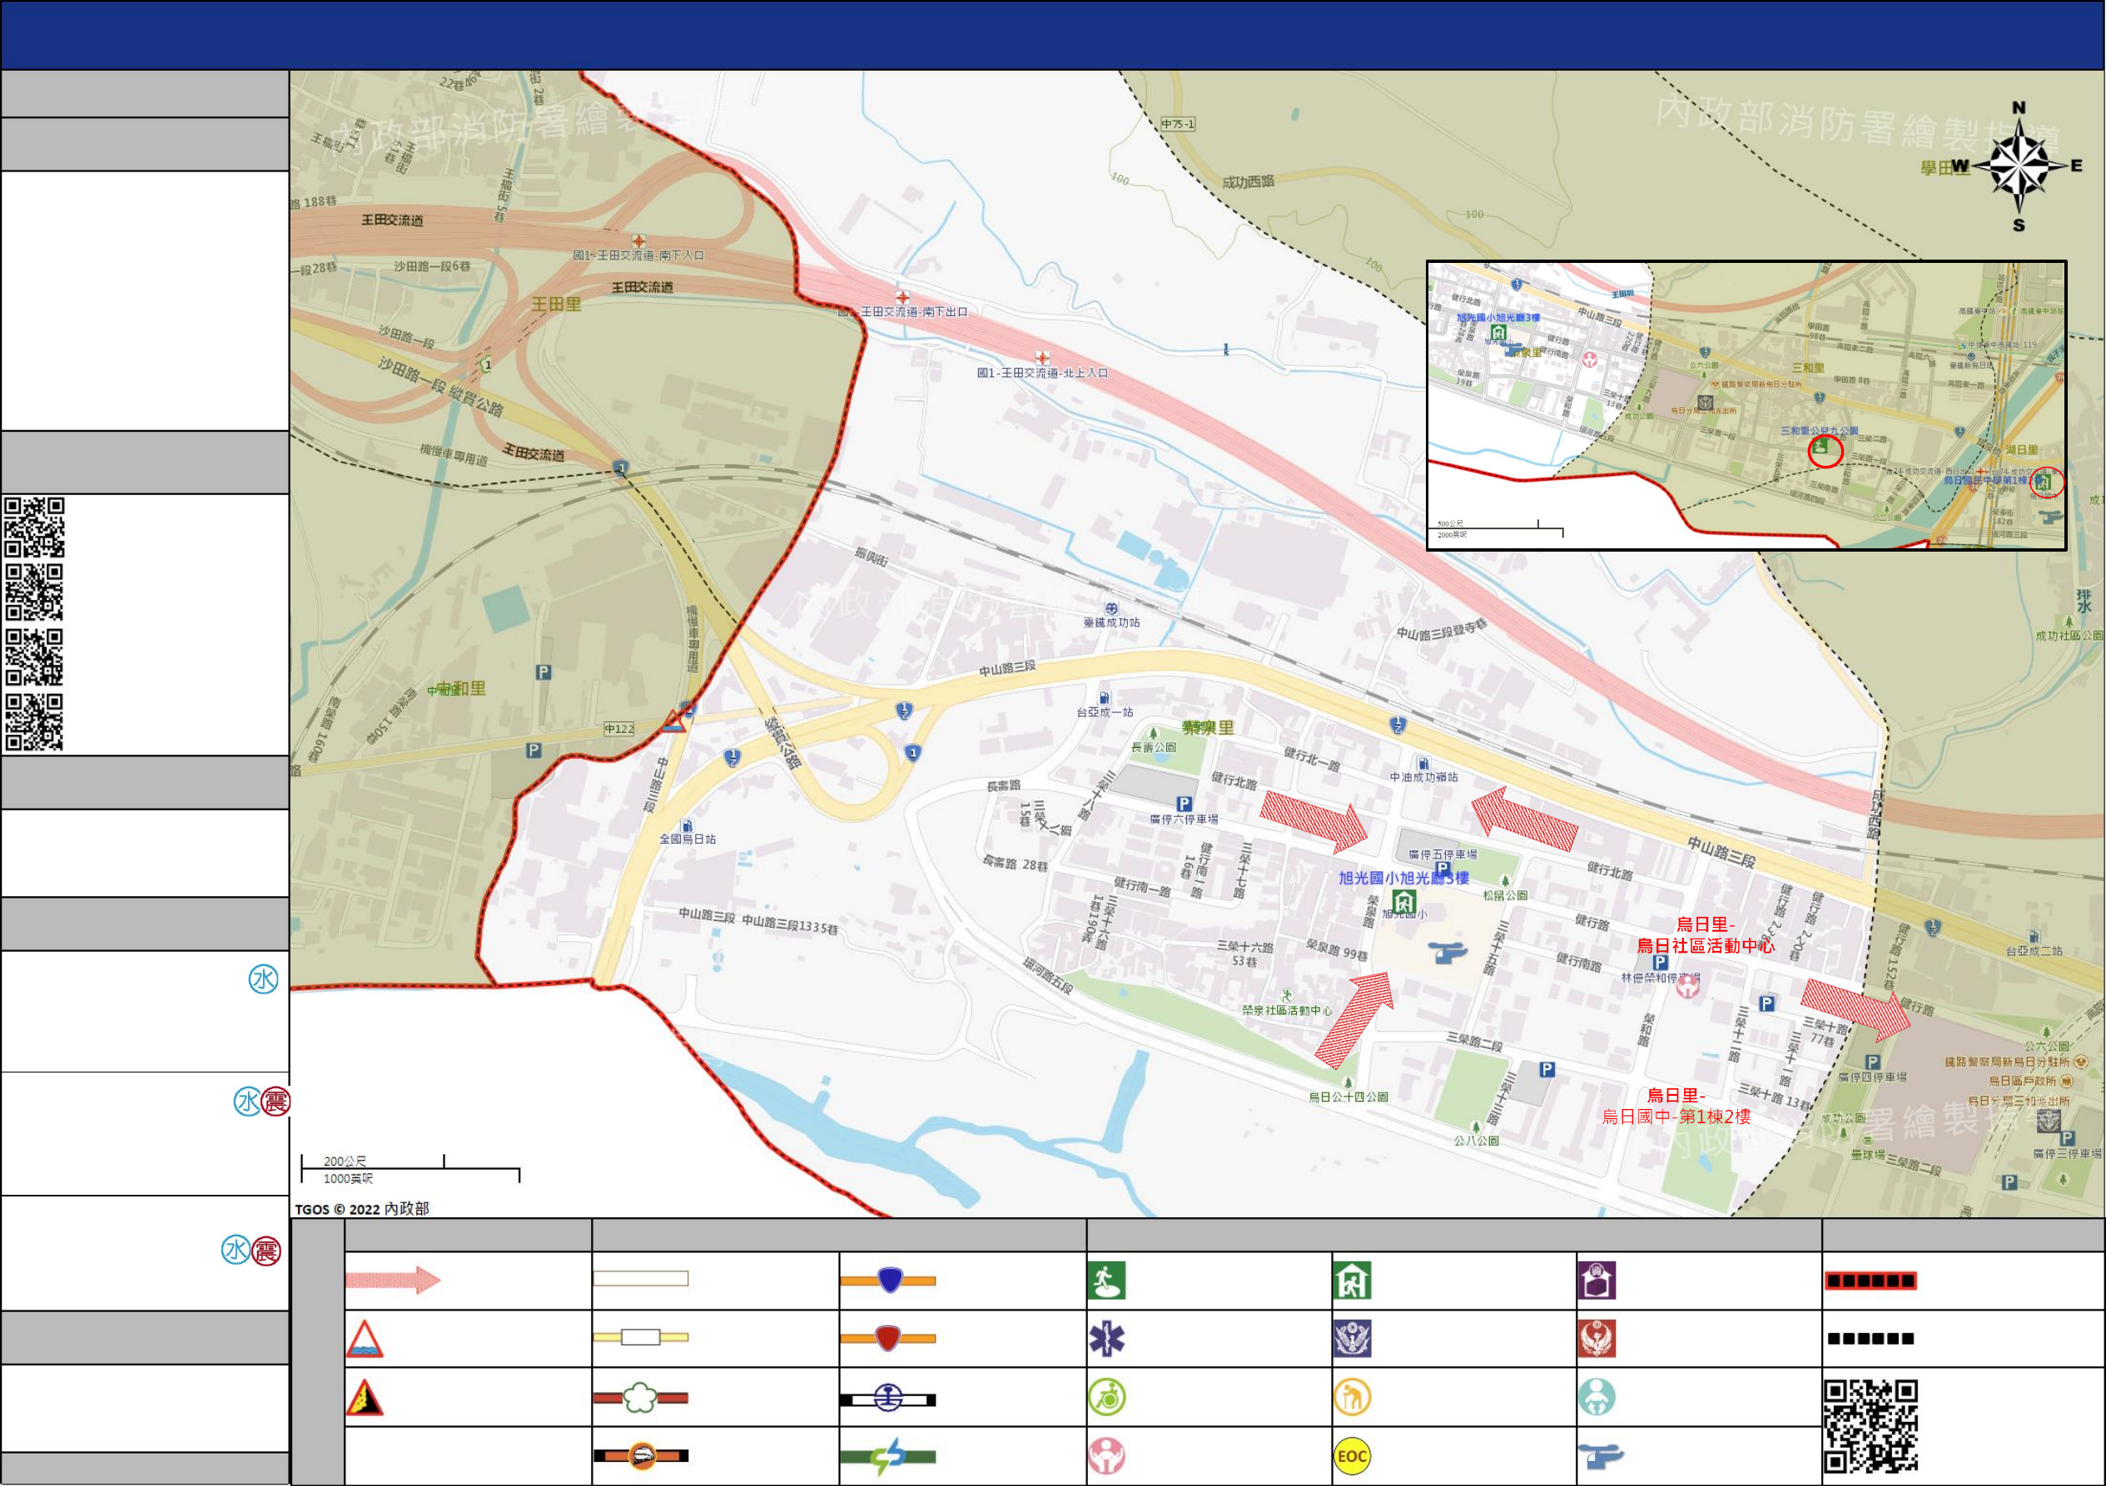Select the purple house legend icon
Image resolution: width=2106 pixels, height=1486 pixels.
point(1597,1280)
